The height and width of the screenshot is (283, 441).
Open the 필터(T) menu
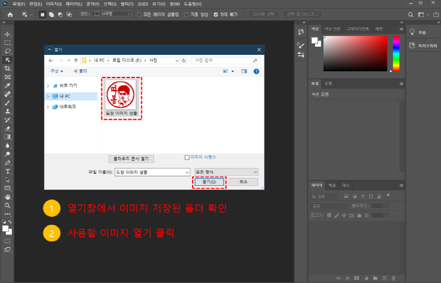pos(127,4)
